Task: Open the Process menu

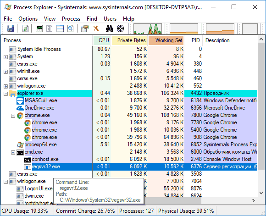Action: (71, 19)
